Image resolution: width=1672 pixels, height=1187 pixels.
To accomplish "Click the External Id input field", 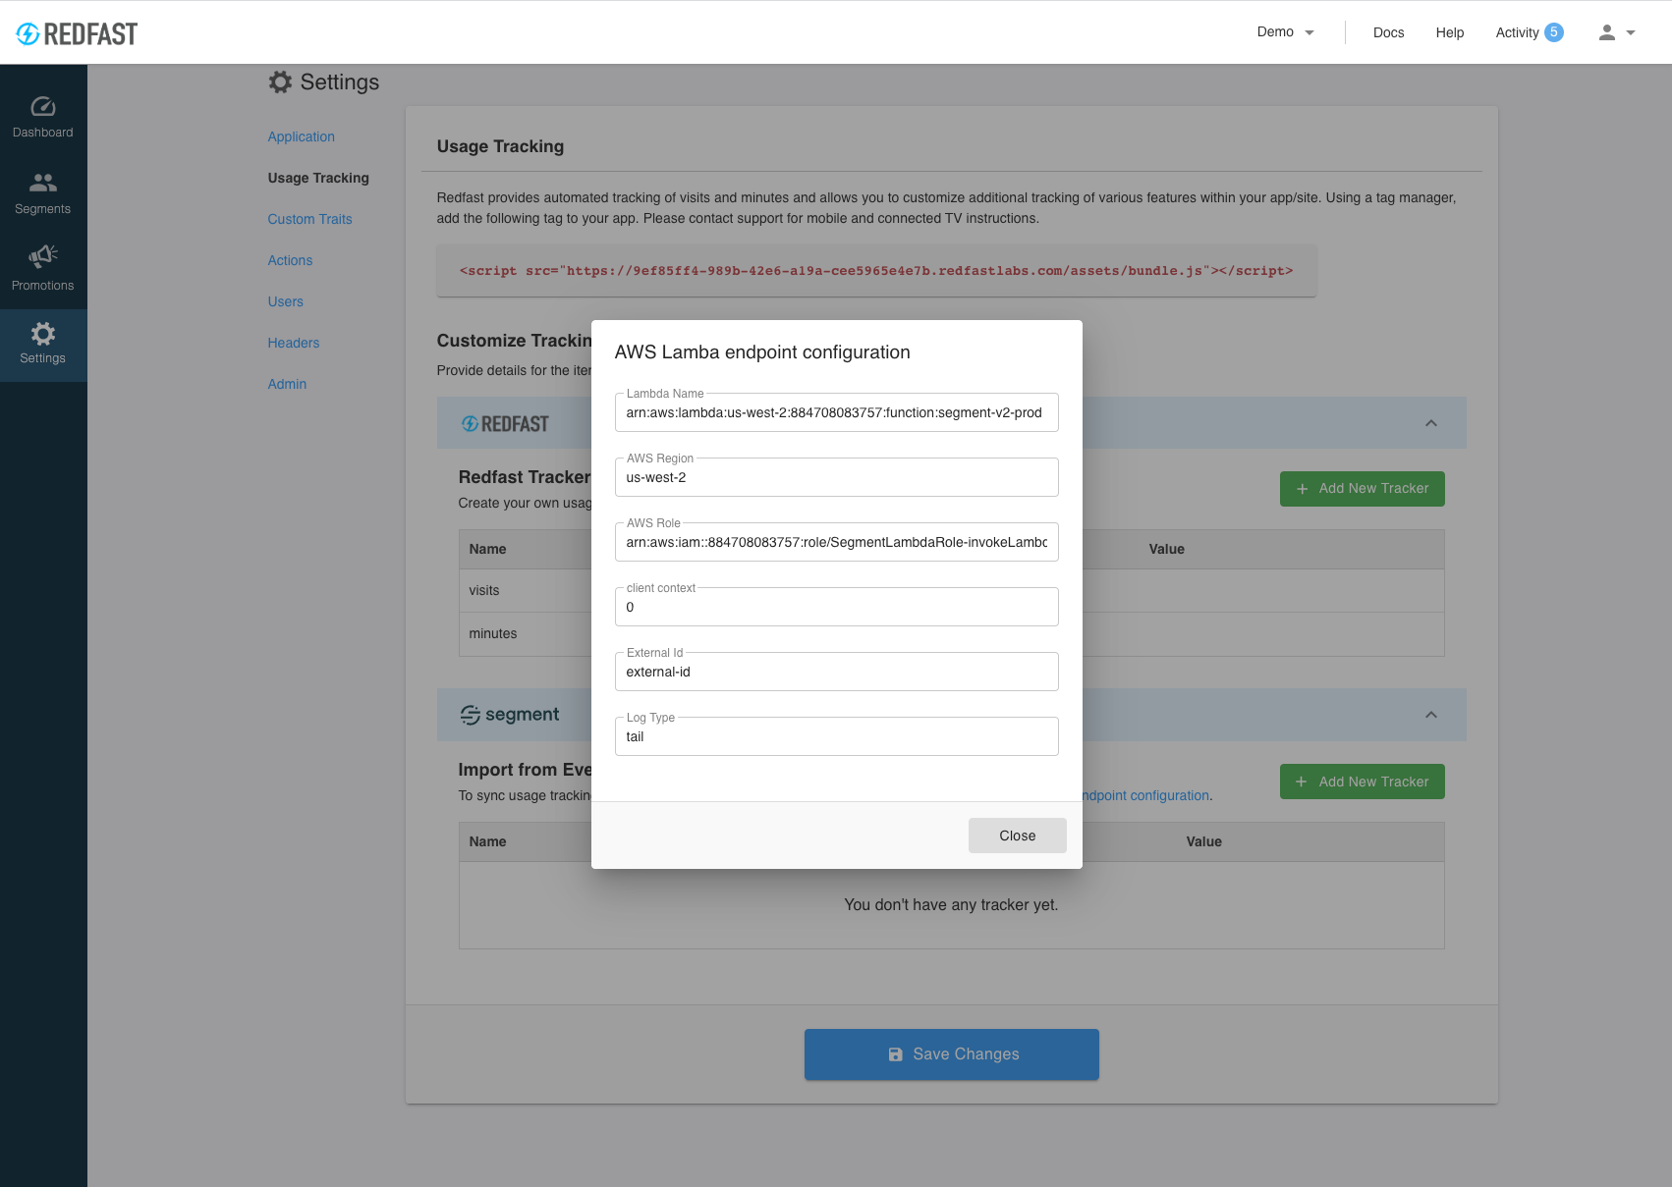I will coord(836,672).
